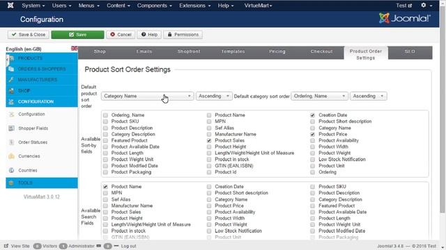Screen dimensions: 446x250
Task: Open the Components menu
Action: (x=154, y=6)
